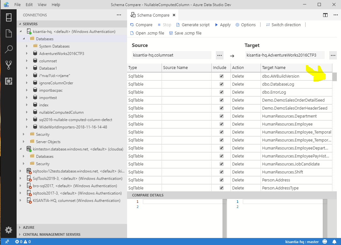
Task: Click the Switch direction button
Action: coord(285,25)
